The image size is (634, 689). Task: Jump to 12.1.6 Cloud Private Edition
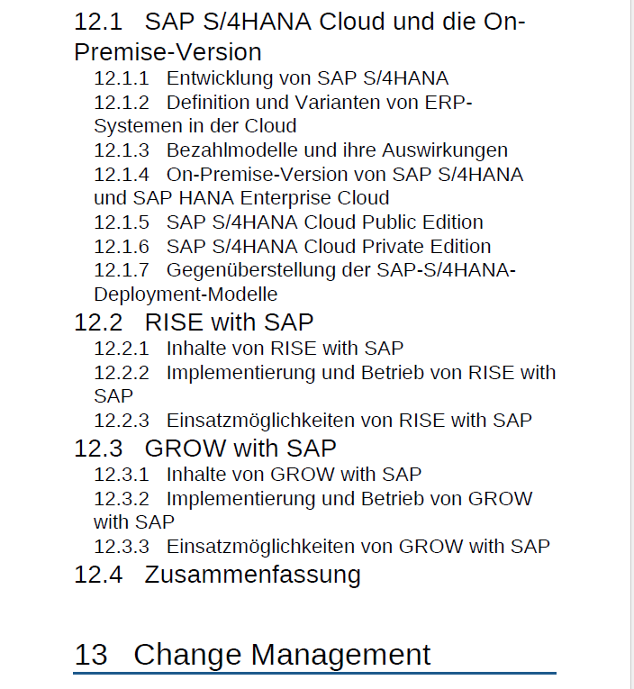tap(293, 246)
